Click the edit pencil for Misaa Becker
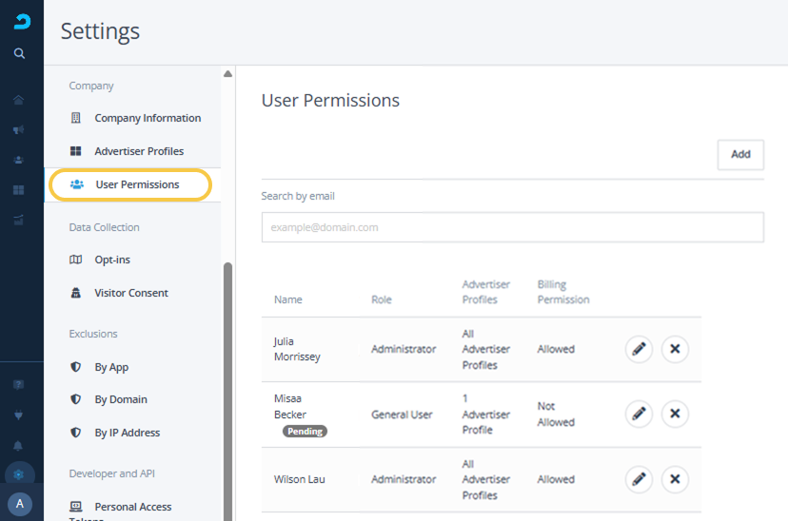The width and height of the screenshot is (788, 521). click(639, 414)
